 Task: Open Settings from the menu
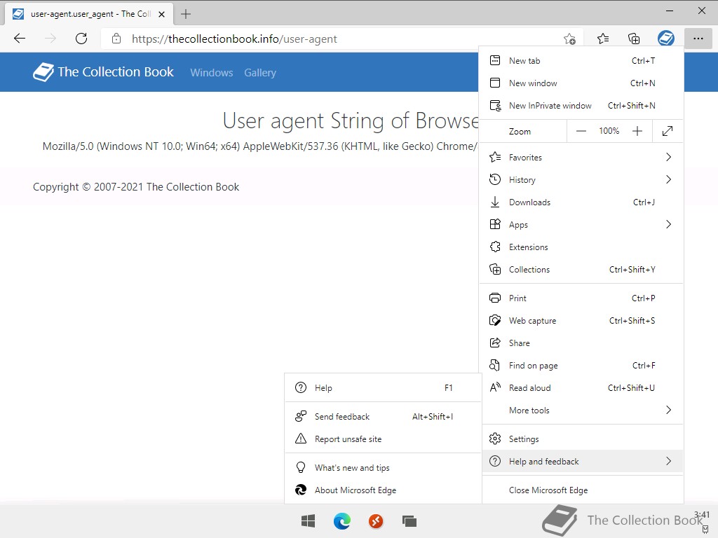[x=581, y=439]
